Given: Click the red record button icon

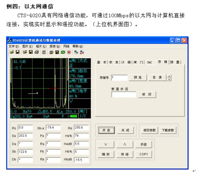Looking at the screenshot, I should point(69,52).
